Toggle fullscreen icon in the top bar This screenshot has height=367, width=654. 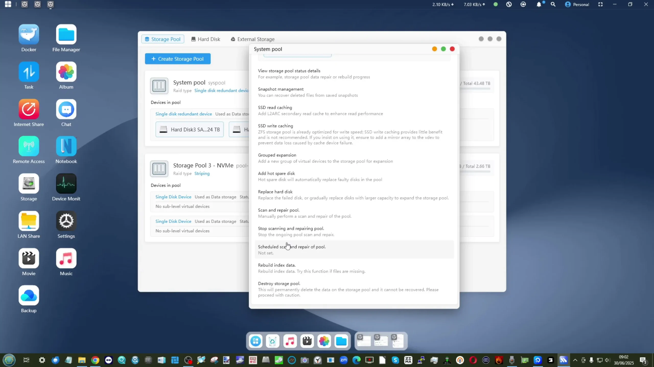[600, 4]
